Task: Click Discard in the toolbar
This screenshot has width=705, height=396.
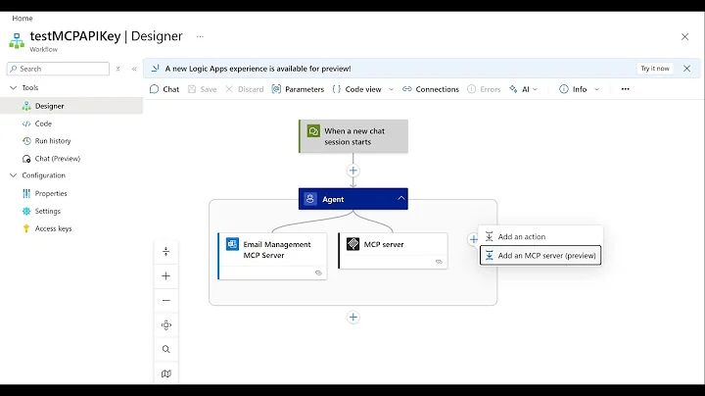Action: [x=244, y=89]
